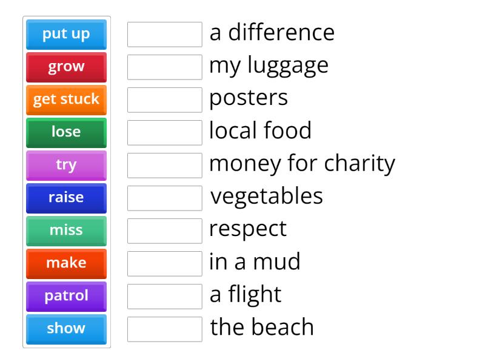Image resolution: width=485 pixels, height=364 pixels.
Task: Click the box before 'money for charity'
Action: tap(164, 166)
